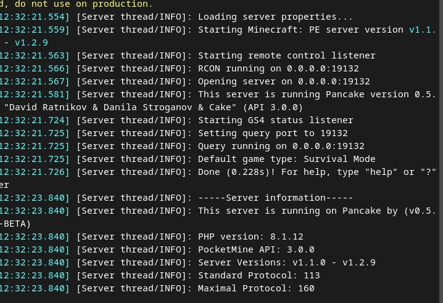443x303 pixels.
Task: Click the 'Starting GS4 status listener' line
Action: pyautogui.click(x=275, y=121)
